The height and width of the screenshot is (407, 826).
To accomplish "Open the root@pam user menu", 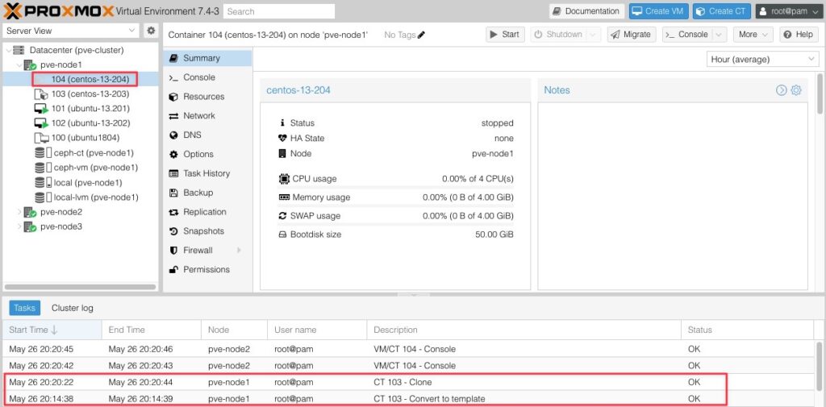I will [x=789, y=11].
